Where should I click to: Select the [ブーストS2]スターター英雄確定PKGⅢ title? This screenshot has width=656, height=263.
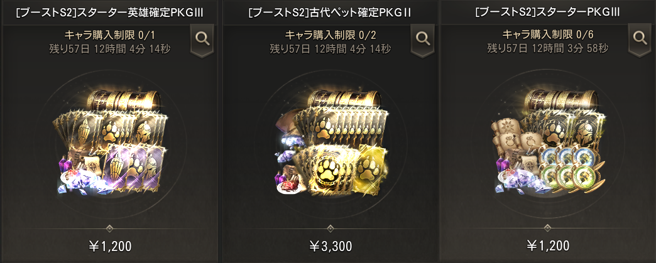(110, 12)
